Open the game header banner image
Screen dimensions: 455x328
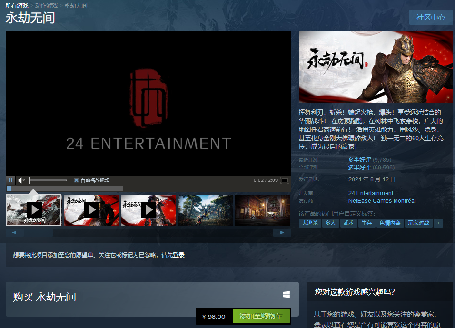(x=376, y=67)
